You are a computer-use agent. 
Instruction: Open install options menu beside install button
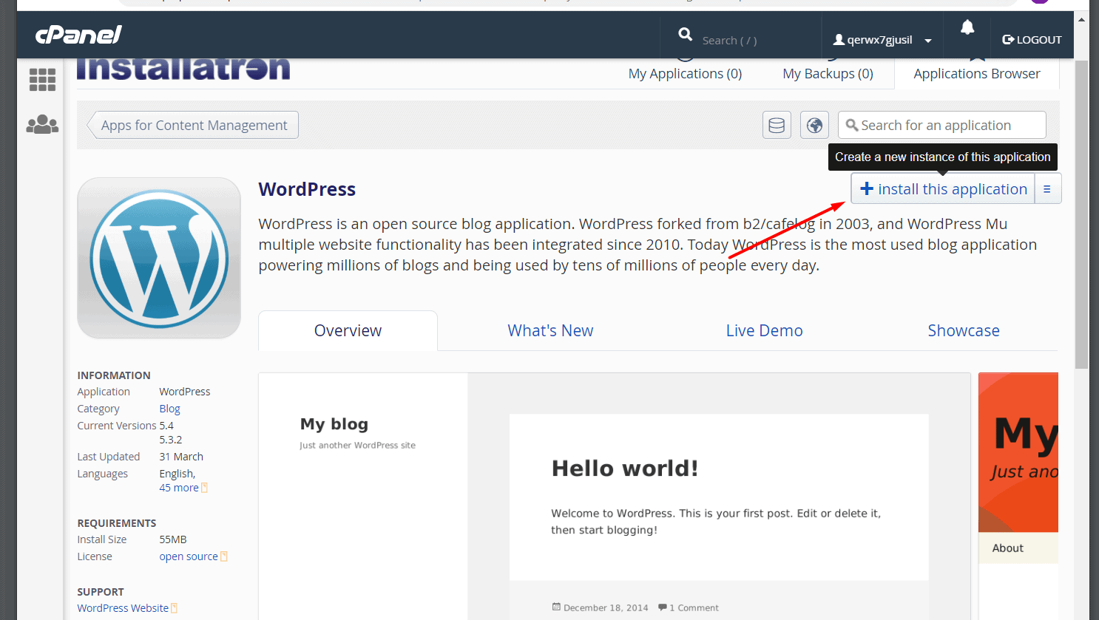(1047, 188)
